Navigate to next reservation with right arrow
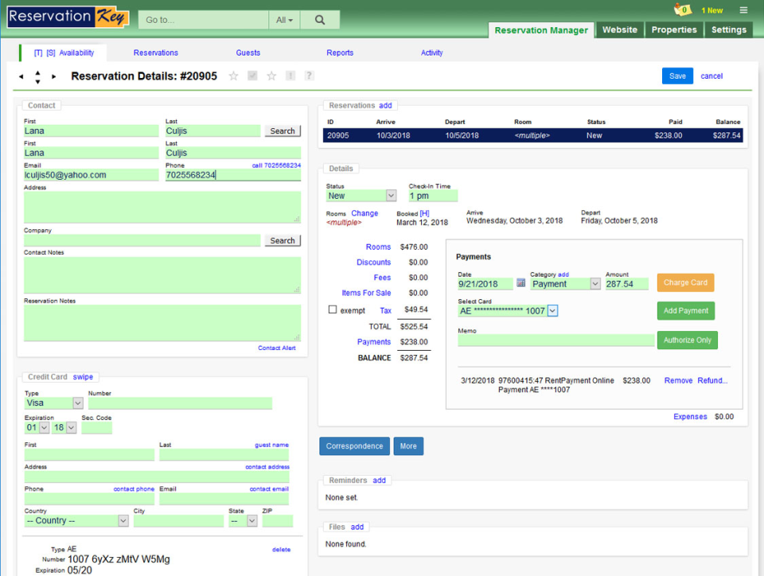The image size is (764, 576). click(54, 76)
